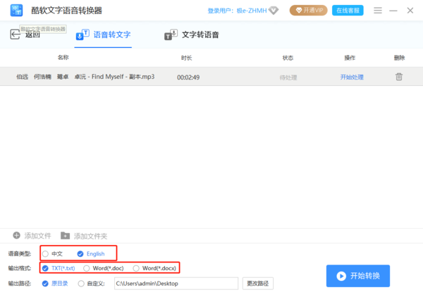Select English as the voice language

coord(80,253)
